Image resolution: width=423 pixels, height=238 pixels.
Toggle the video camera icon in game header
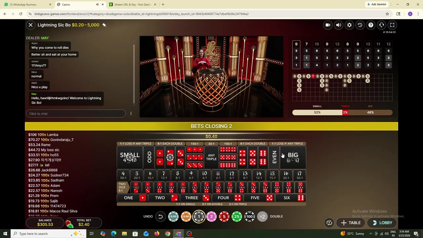pos(328,25)
